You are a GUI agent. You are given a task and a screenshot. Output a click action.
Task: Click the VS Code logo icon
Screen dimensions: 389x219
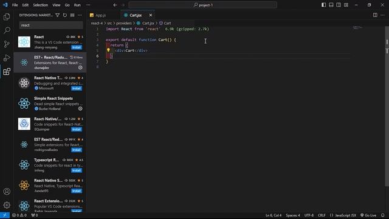tap(5, 5)
